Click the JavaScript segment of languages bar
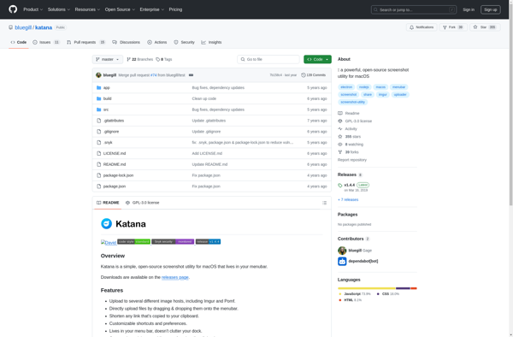 [367, 288]
